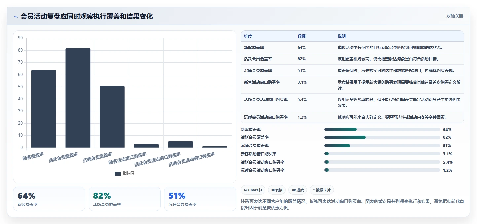Click the 沉睡会员覆盖率 chart bar
Image resolution: width=477 pixels, height=224 pixels.
[112, 117]
